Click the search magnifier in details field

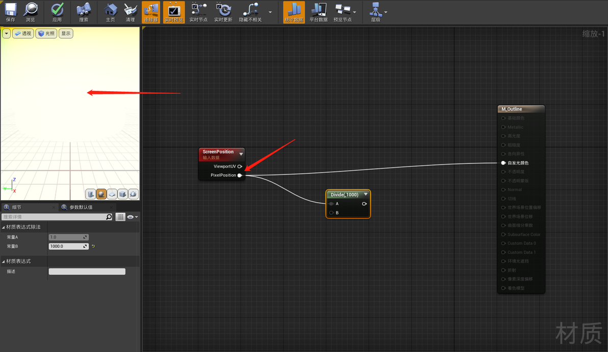click(109, 217)
